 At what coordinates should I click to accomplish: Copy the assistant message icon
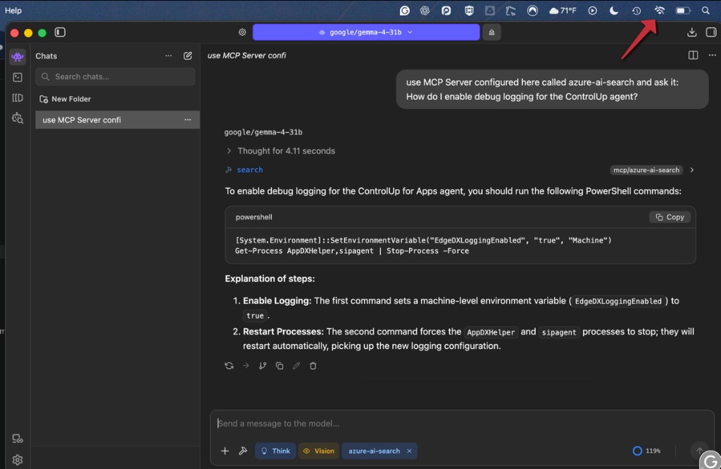pyautogui.click(x=279, y=366)
